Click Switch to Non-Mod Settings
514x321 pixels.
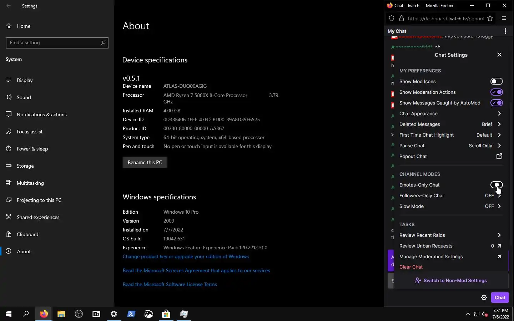[451, 280]
